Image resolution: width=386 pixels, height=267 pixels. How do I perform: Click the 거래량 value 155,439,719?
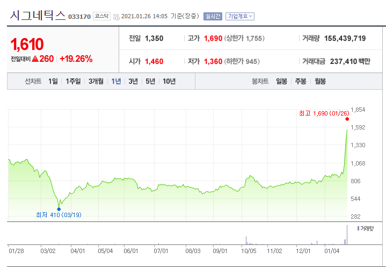click(345, 39)
